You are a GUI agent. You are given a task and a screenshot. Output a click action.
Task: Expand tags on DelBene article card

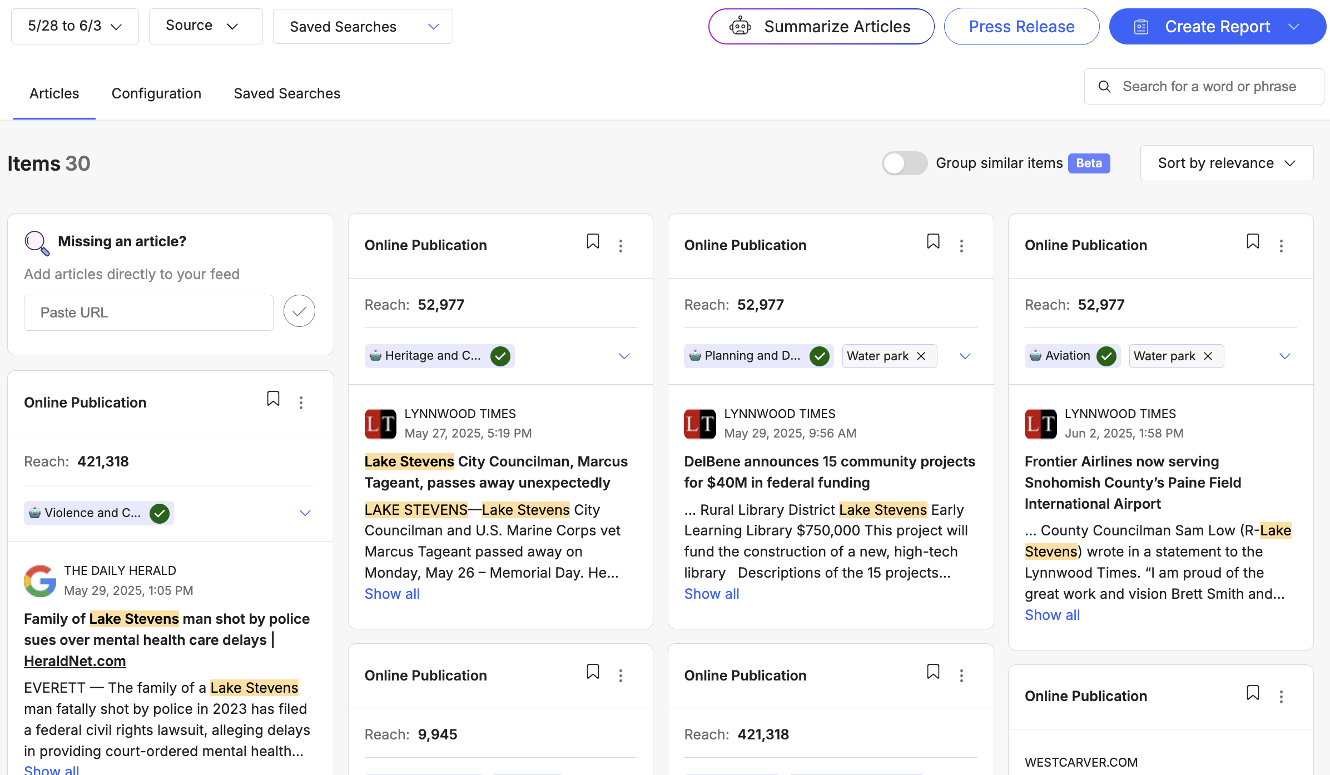[965, 356]
